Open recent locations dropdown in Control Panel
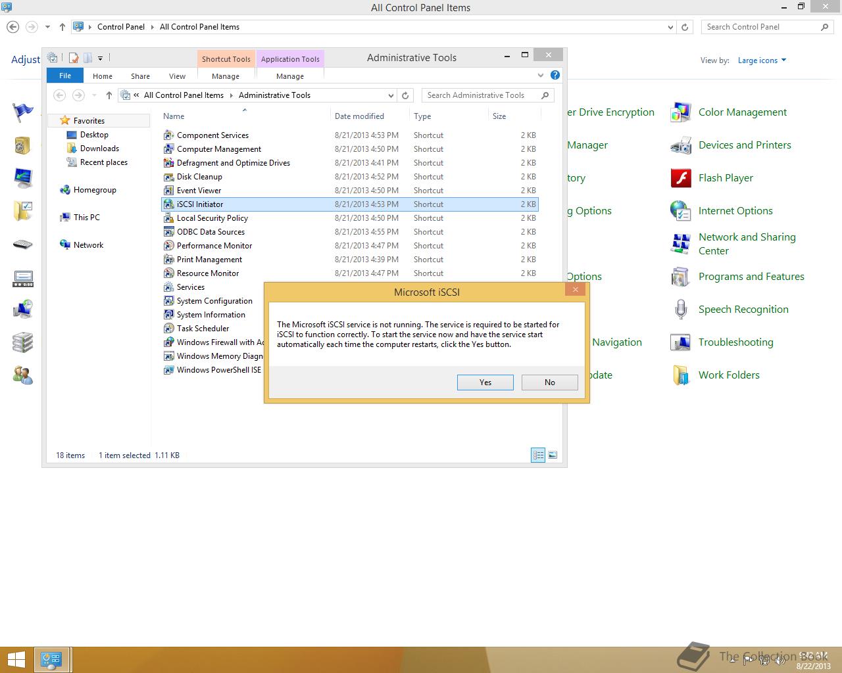The width and height of the screenshot is (842, 673). [x=47, y=27]
